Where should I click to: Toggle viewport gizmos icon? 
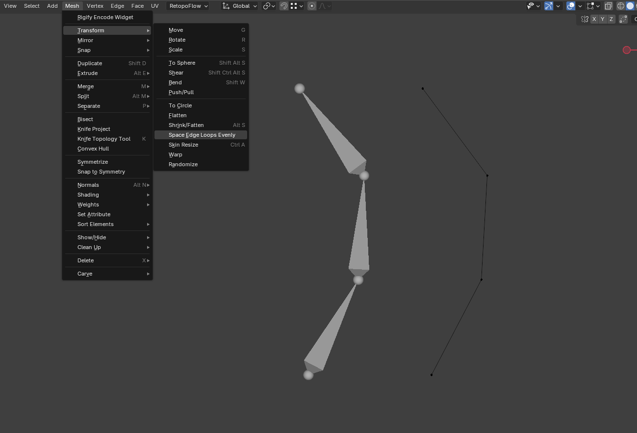(x=549, y=6)
